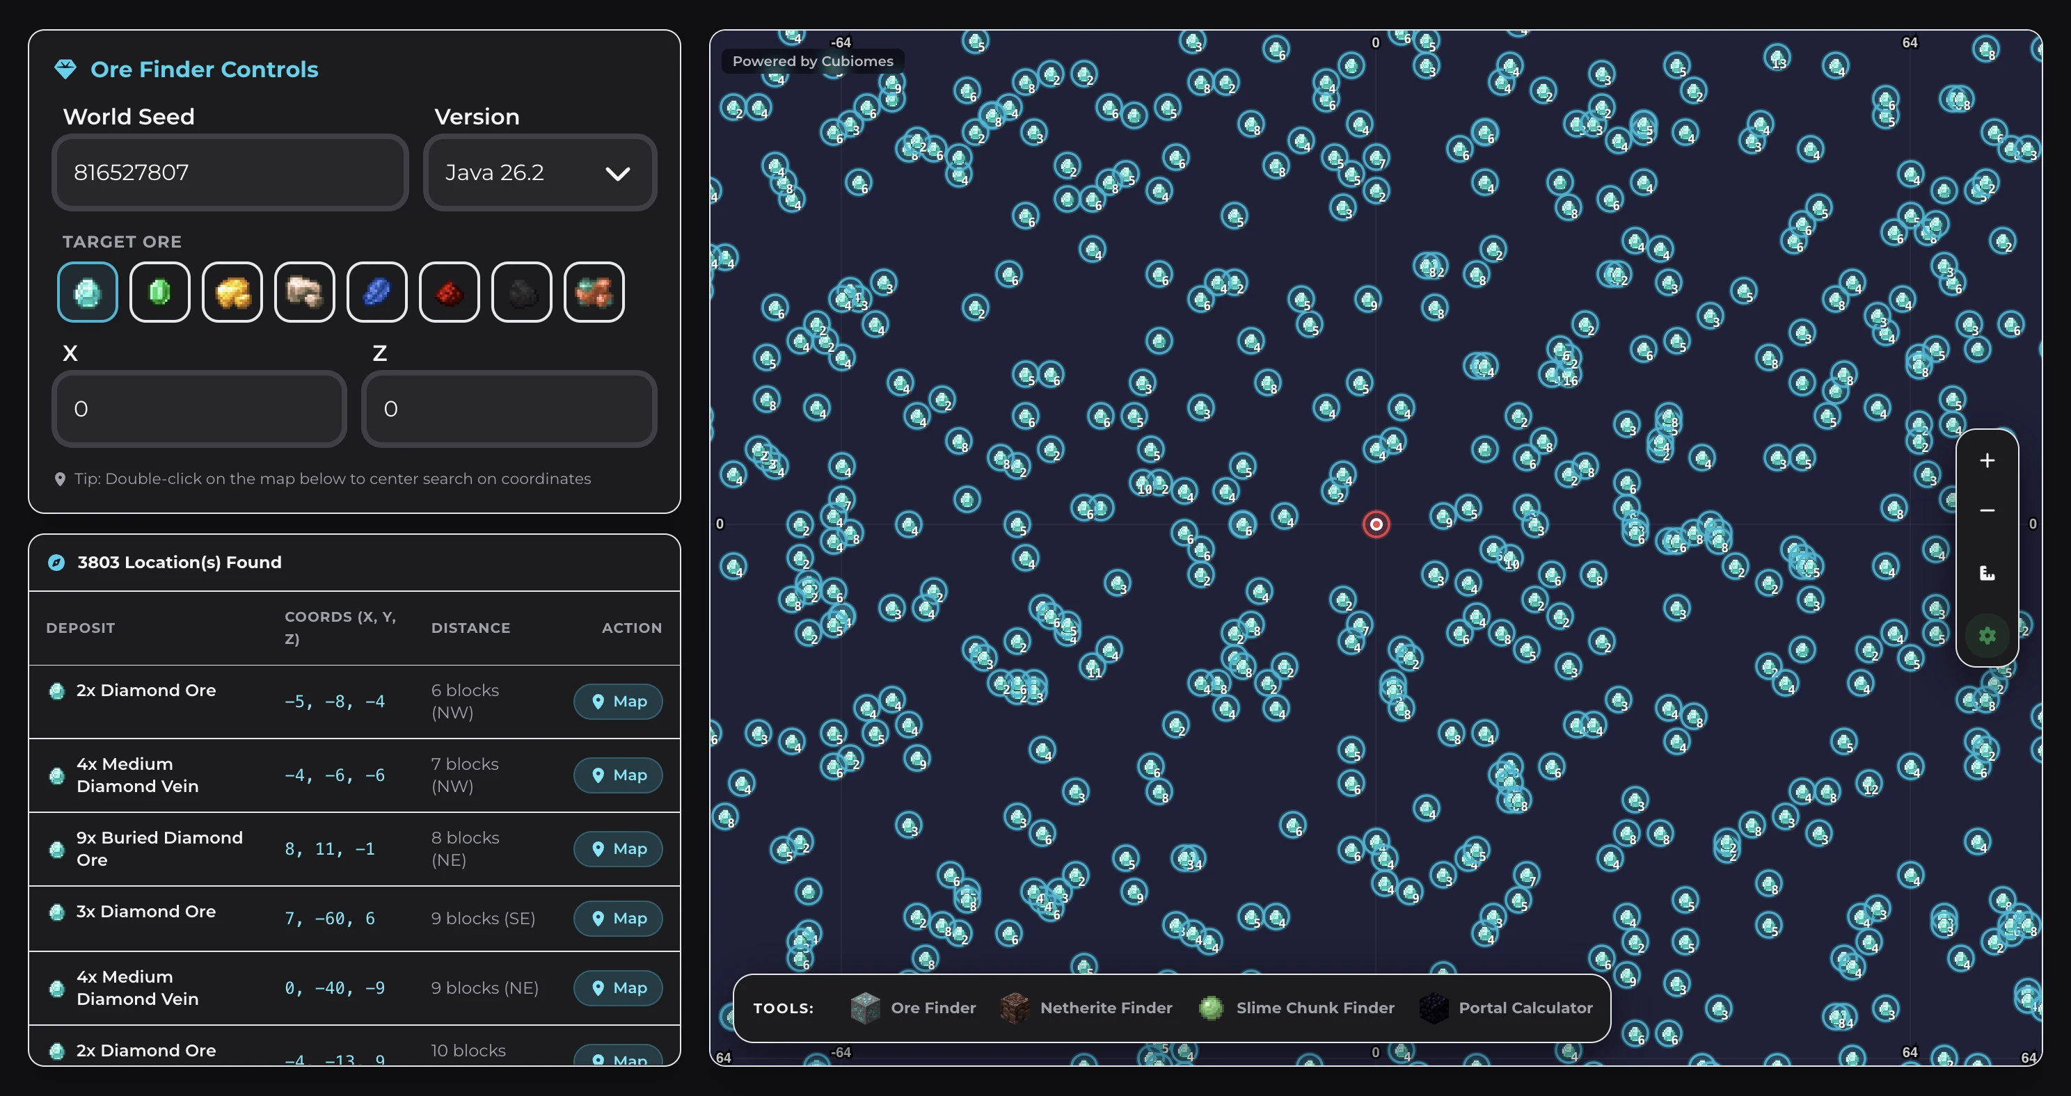Click the COORDS (X, Y, Z) column header

point(340,629)
